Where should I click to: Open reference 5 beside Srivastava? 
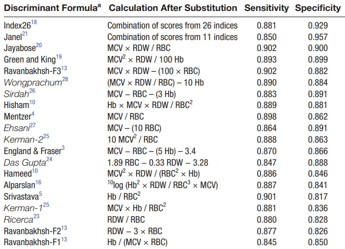[x=41, y=194]
